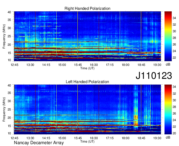Click the 19:30 tick on the top time axis

click(x=157, y=65)
